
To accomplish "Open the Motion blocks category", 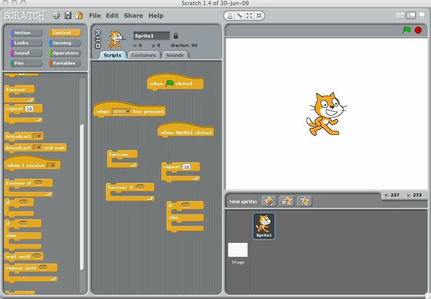I will 27,33.
